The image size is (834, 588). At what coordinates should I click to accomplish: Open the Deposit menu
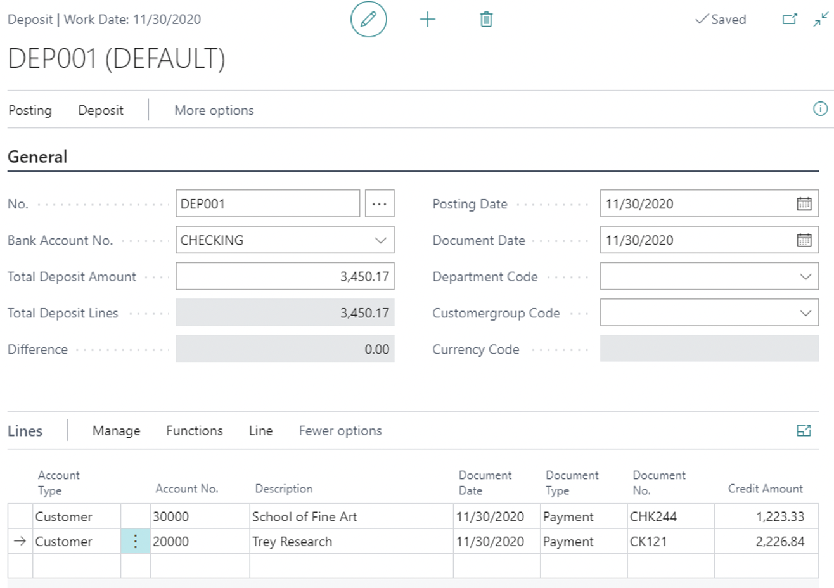[x=100, y=110]
